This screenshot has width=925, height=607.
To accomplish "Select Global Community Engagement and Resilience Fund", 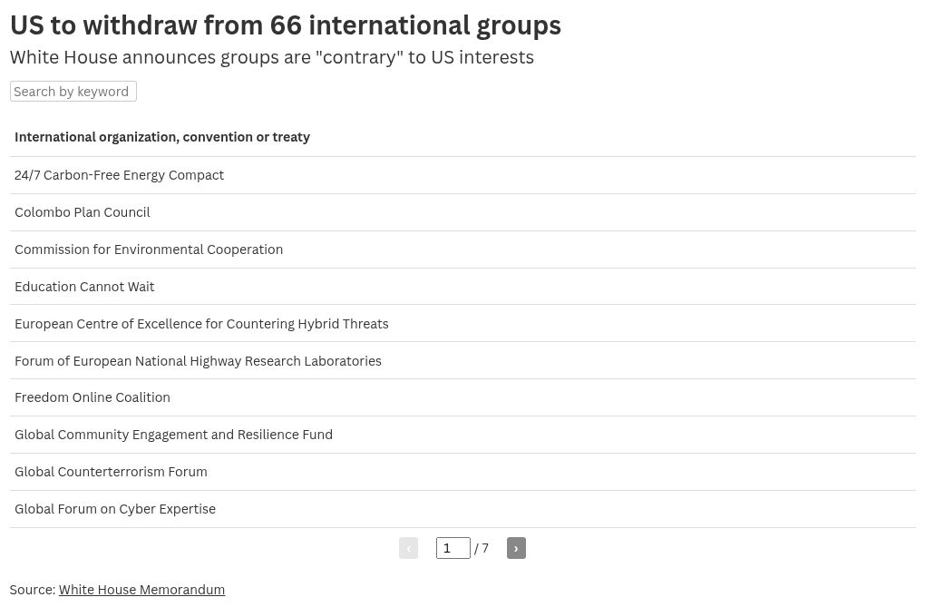I will pyautogui.click(x=173, y=435).
